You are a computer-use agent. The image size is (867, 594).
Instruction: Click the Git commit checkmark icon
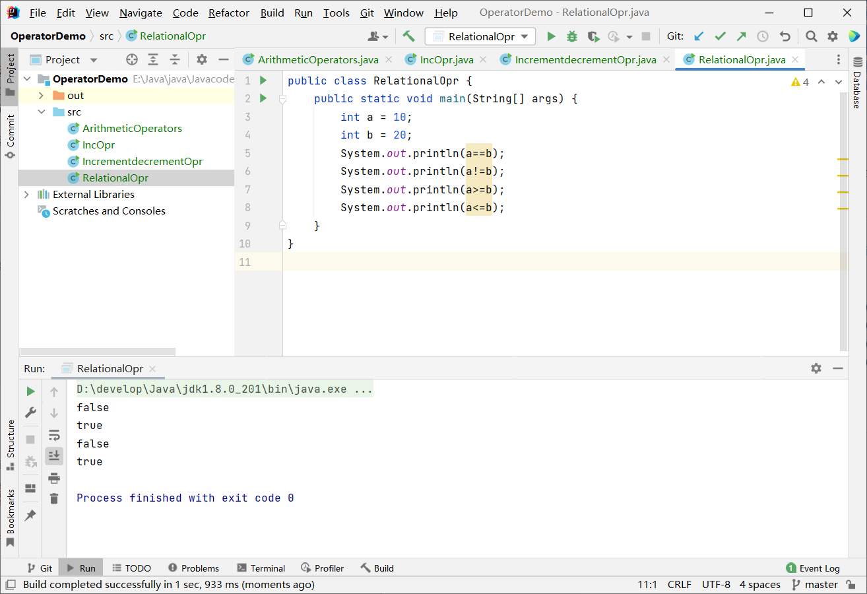(x=721, y=36)
